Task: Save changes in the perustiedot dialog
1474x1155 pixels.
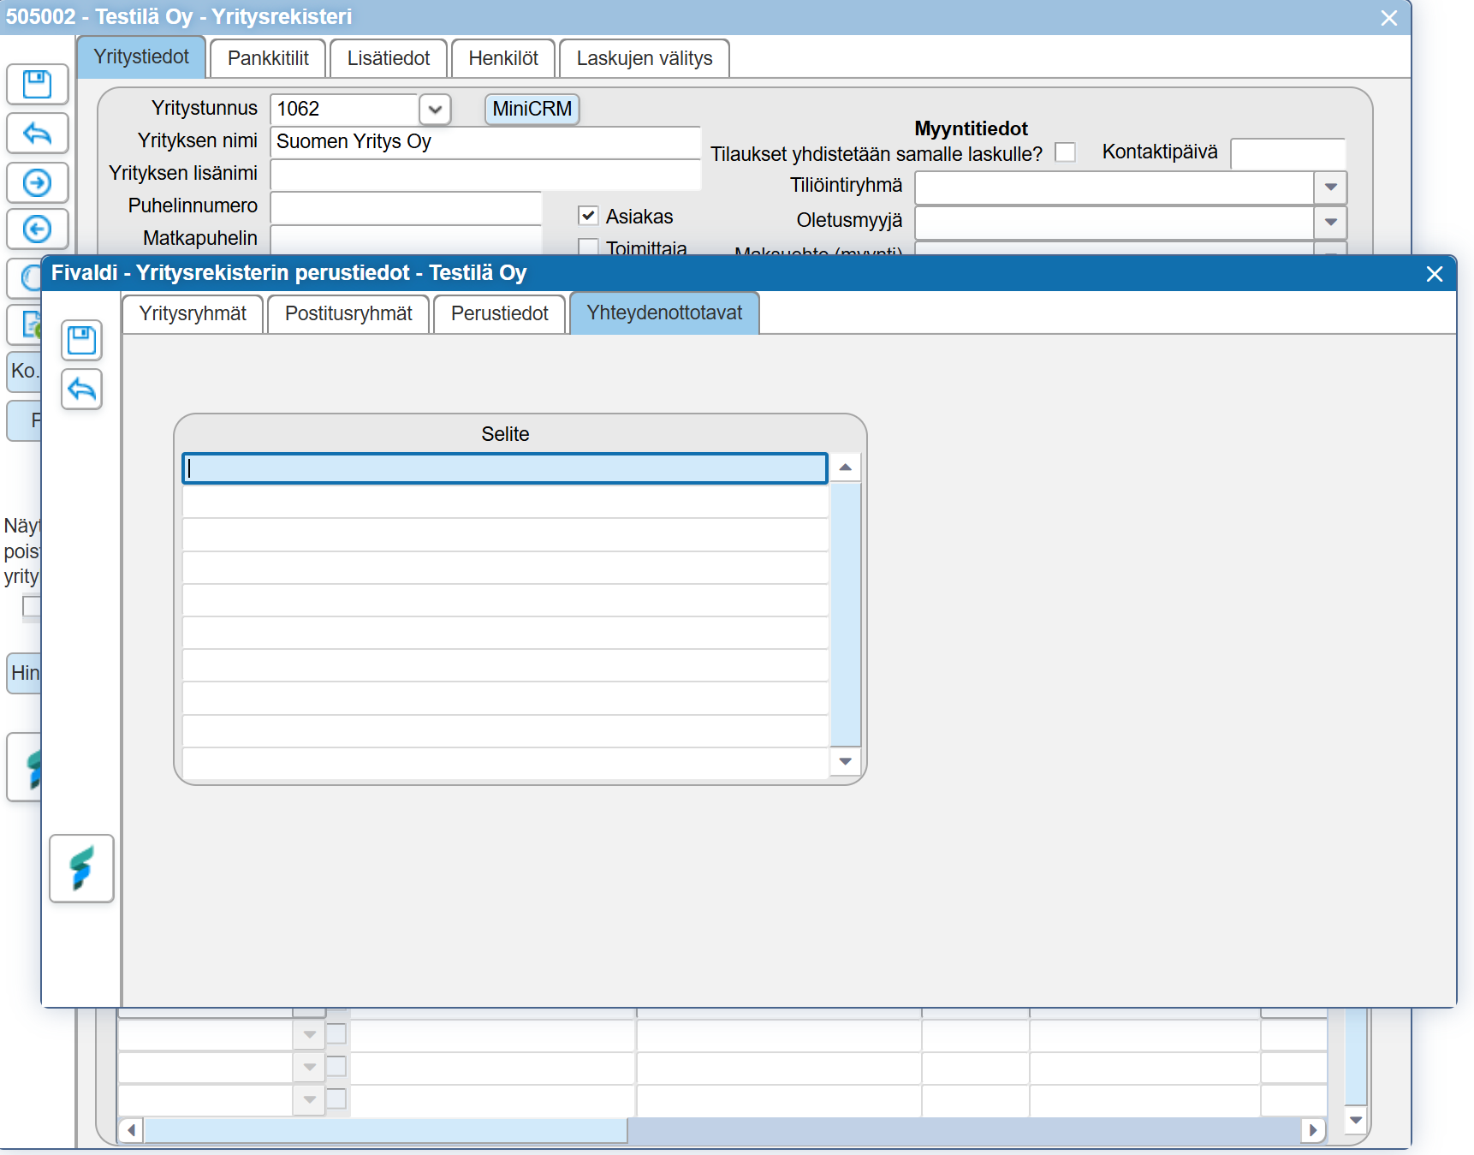Action: [x=82, y=341]
